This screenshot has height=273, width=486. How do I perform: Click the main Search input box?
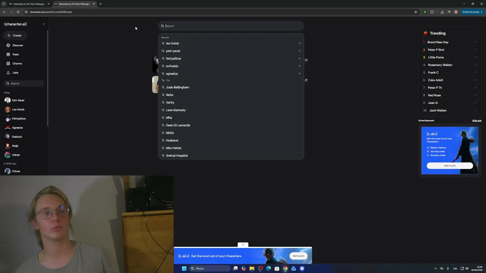click(x=231, y=26)
